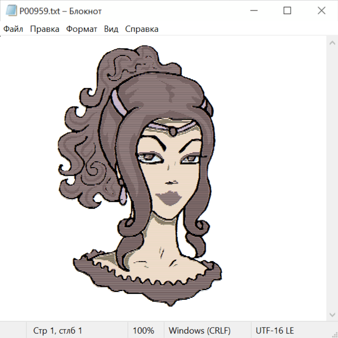The image size is (338, 338).
Task: Open the Вид menu
Action: coord(111,29)
